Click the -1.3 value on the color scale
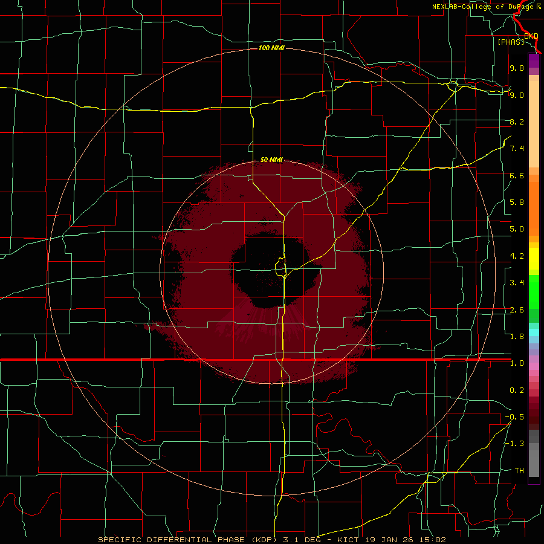The image size is (544, 544). [514, 444]
